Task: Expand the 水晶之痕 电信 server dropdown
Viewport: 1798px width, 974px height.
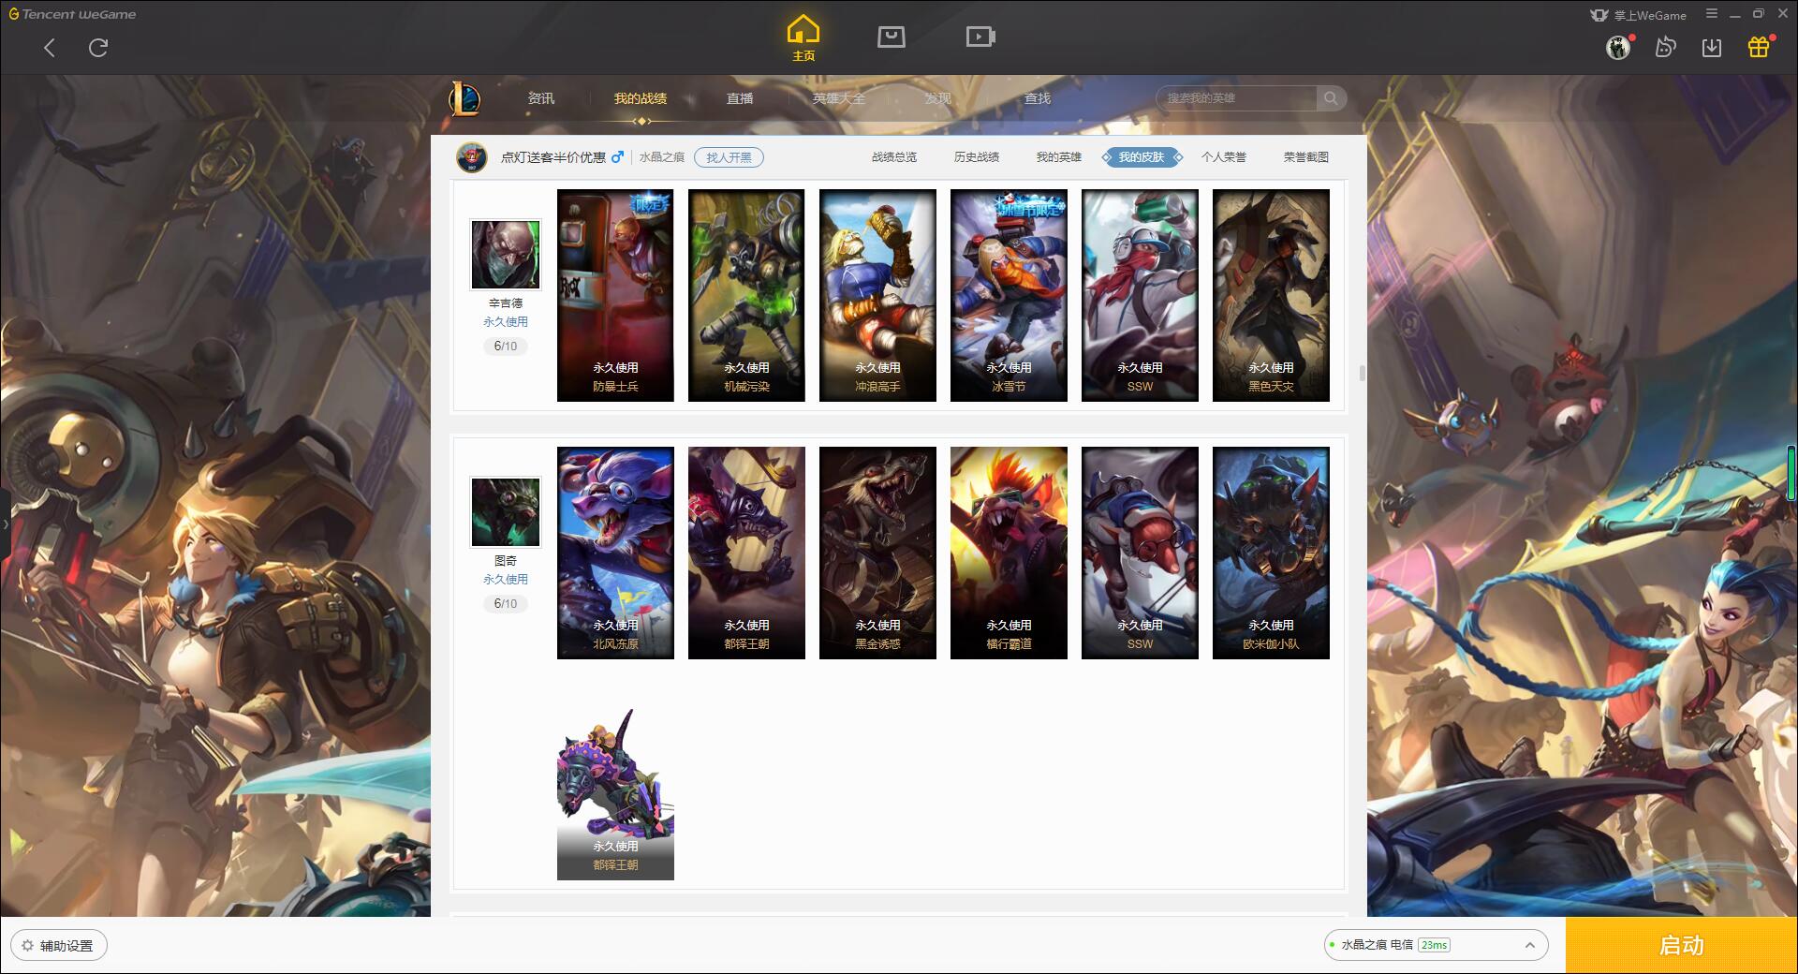Action: click(x=1436, y=945)
